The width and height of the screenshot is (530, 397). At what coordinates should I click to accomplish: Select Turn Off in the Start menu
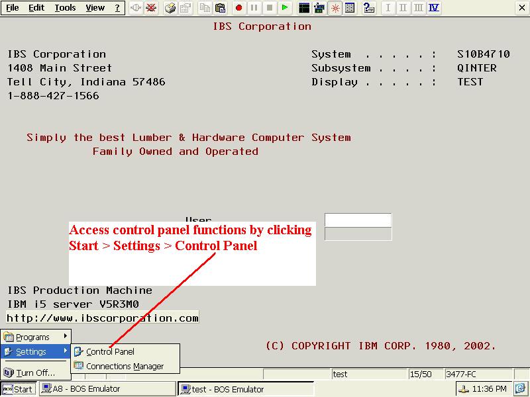pos(36,373)
